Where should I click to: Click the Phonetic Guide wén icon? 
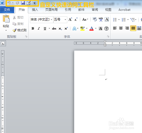coord(101,19)
